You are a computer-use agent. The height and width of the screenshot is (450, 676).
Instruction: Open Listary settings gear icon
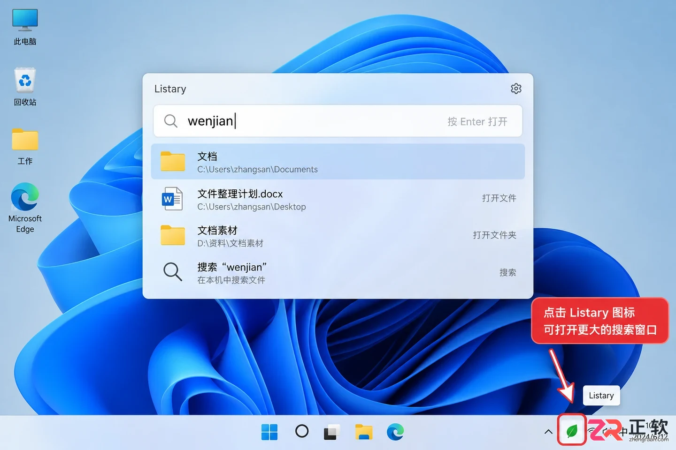click(x=516, y=89)
